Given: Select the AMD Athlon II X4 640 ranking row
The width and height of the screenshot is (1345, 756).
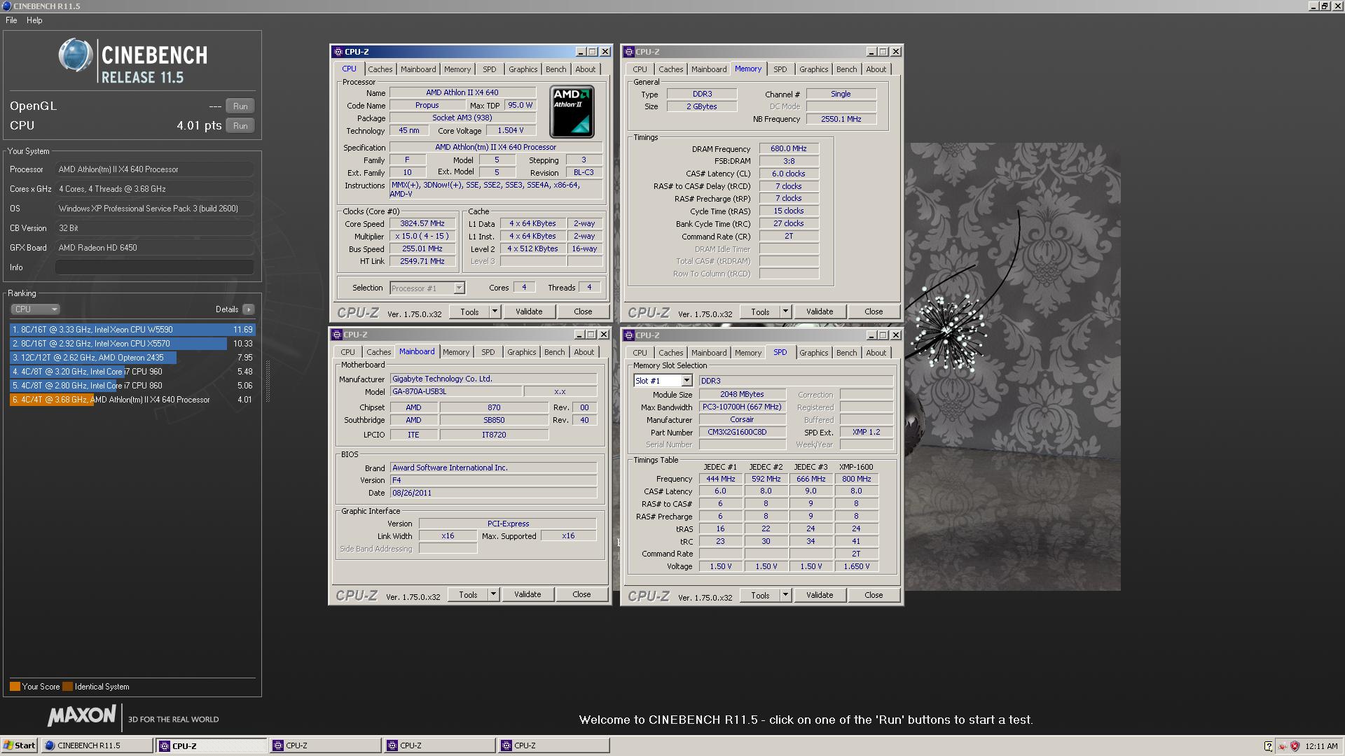Looking at the screenshot, I should pyautogui.click(x=132, y=400).
